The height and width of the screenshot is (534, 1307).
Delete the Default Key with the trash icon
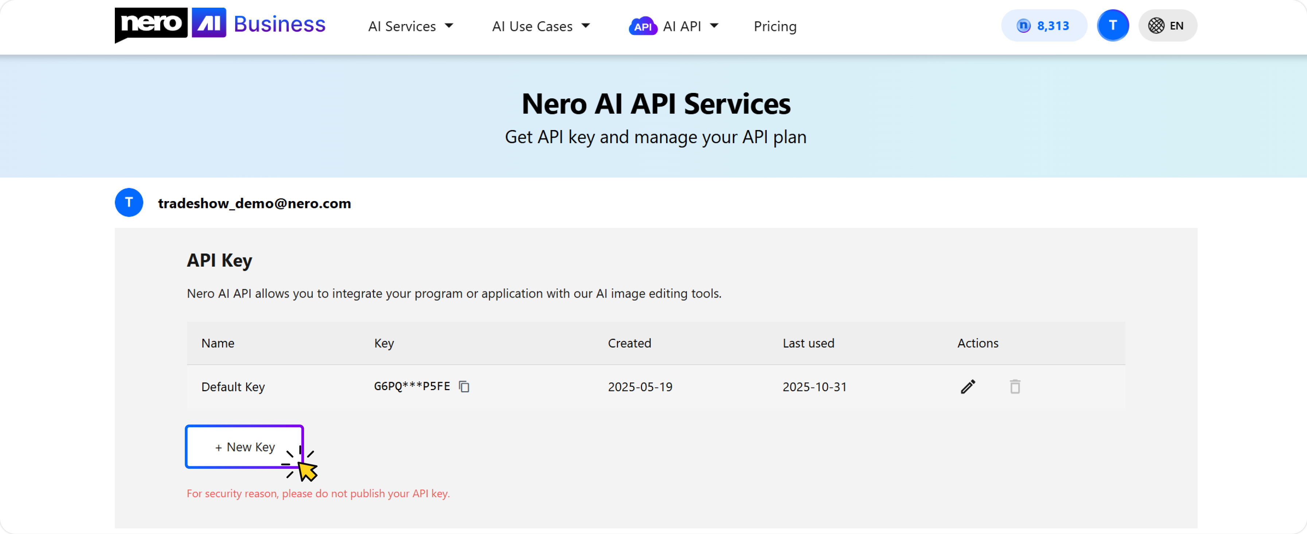click(1015, 386)
